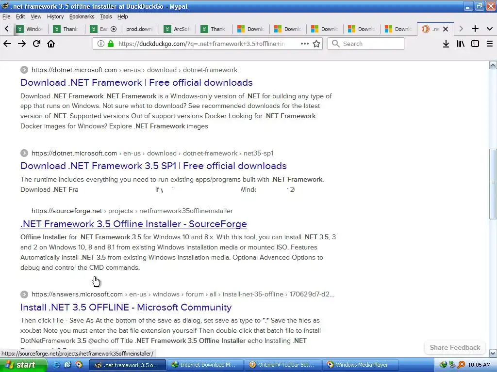
Task: Open the Edit menu
Action: tap(20, 16)
